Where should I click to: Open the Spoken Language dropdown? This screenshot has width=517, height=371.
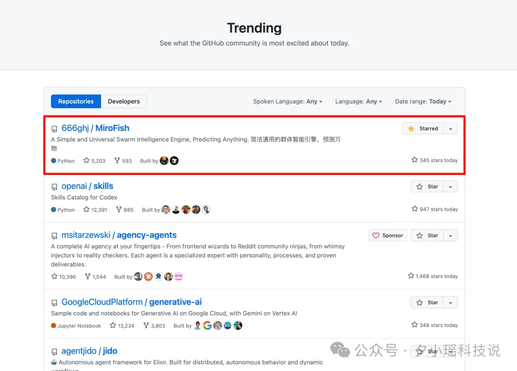(287, 101)
